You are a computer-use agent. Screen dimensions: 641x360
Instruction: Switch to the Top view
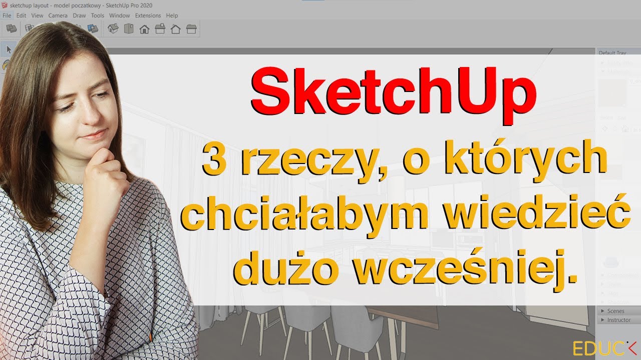click(x=129, y=29)
